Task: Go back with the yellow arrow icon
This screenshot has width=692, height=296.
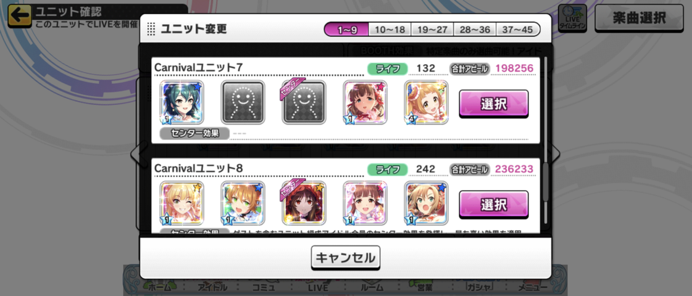Action: pos(19,16)
